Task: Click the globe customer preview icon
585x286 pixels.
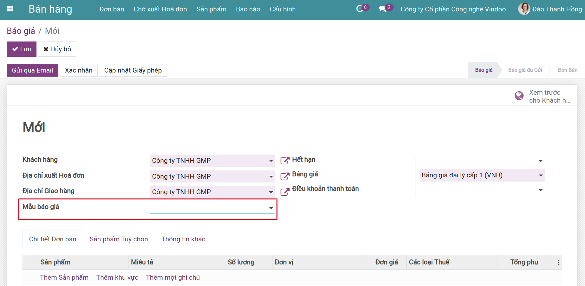Action: pos(519,96)
